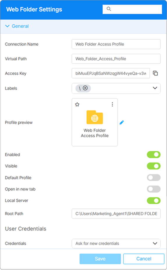Turn on Default Profile switch
This screenshot has width=167, height=270.
click(154, 178)
